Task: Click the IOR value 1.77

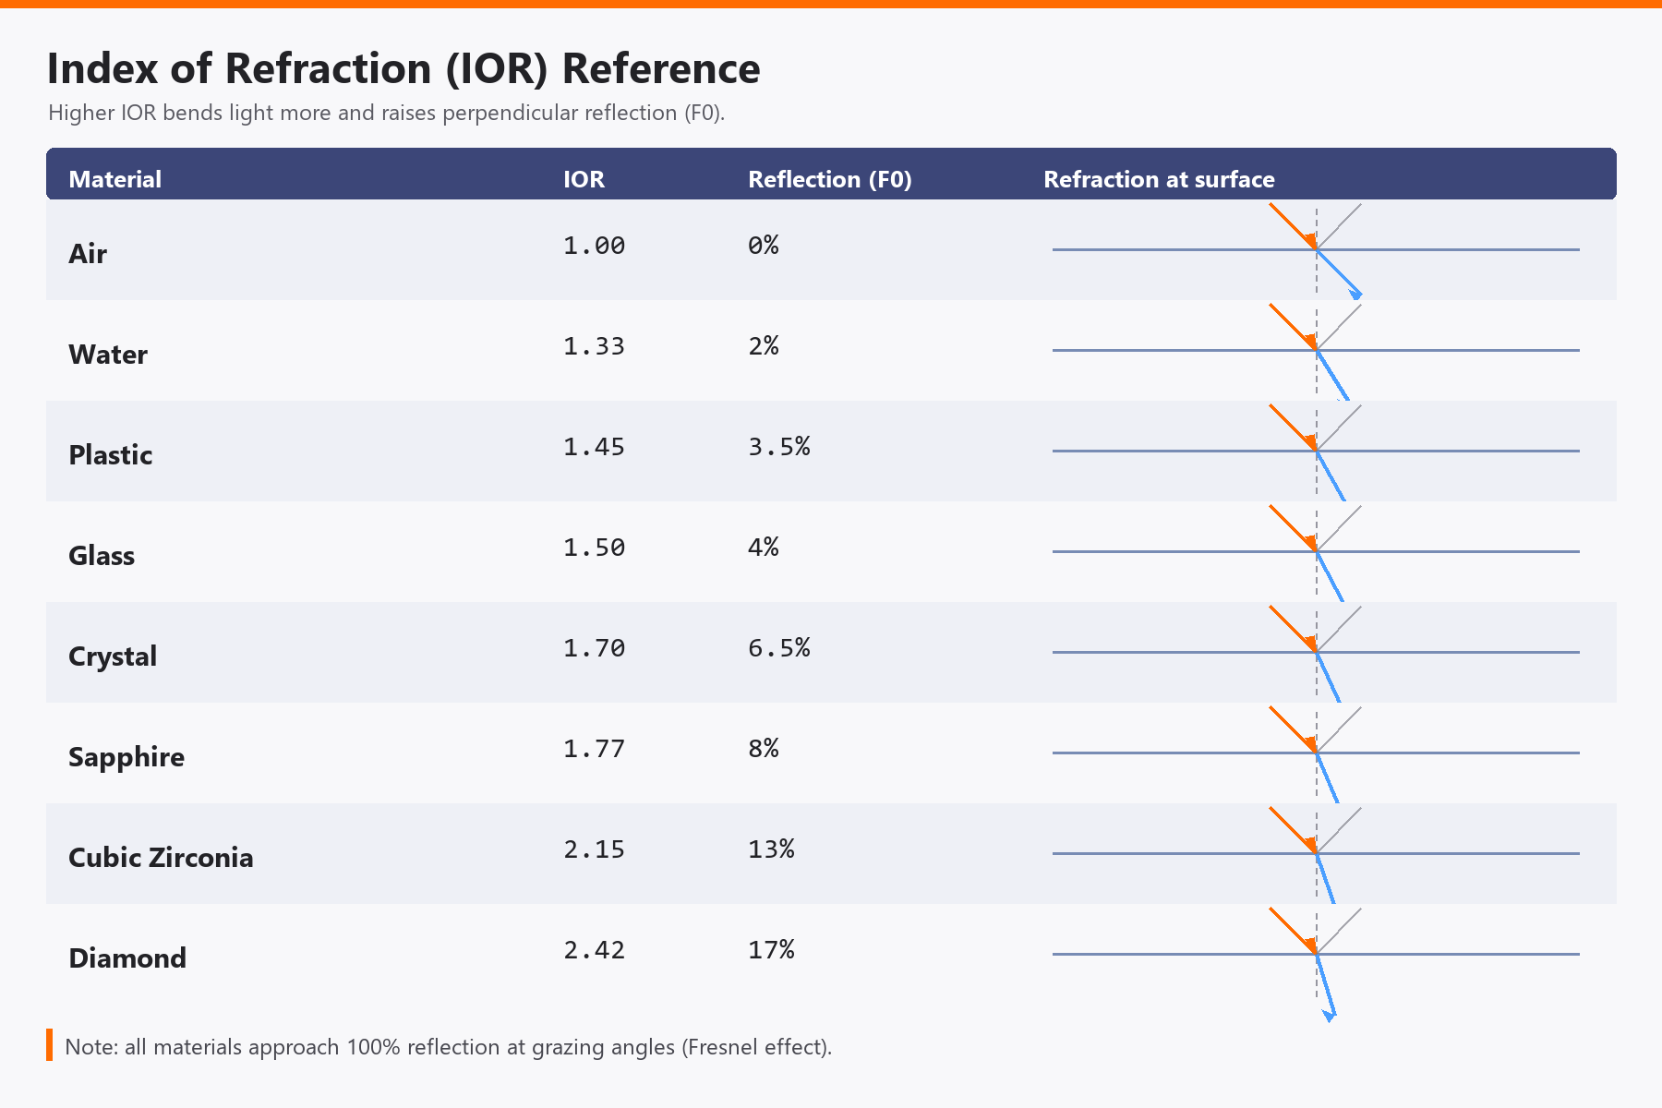Action: pos(595,749)
